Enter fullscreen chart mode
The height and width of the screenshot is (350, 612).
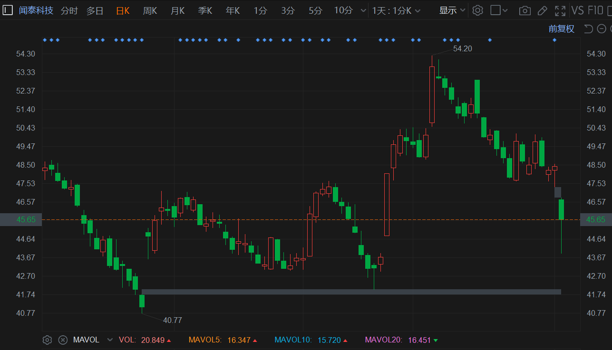560,10
